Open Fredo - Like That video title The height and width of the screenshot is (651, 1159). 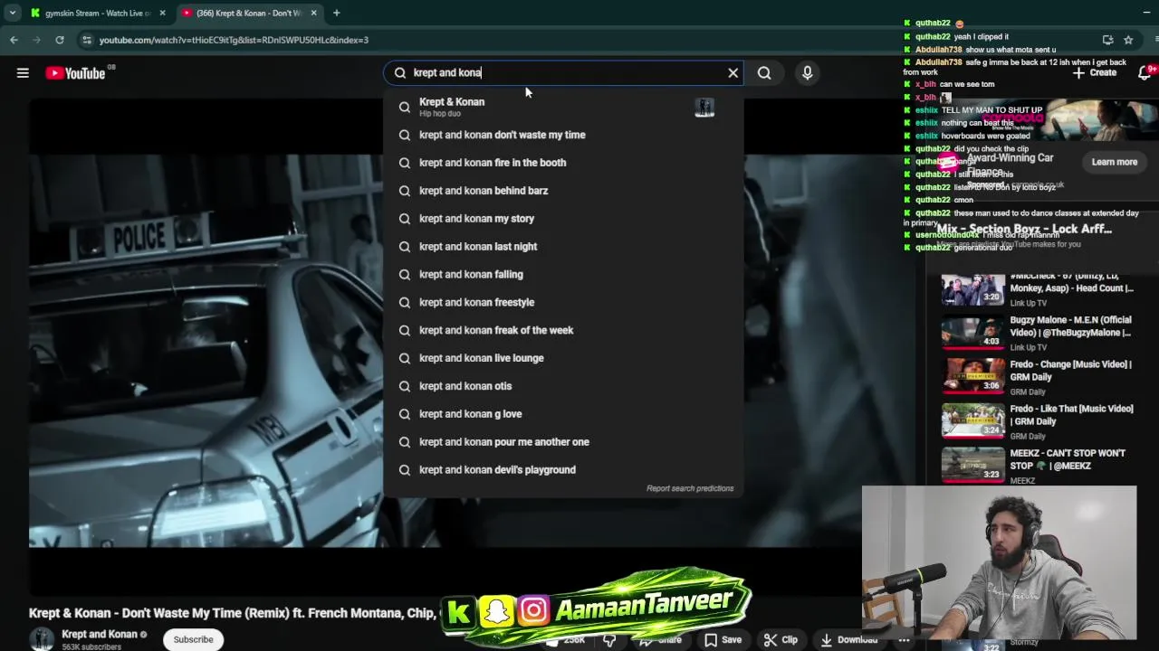[x=1071, y=415]
